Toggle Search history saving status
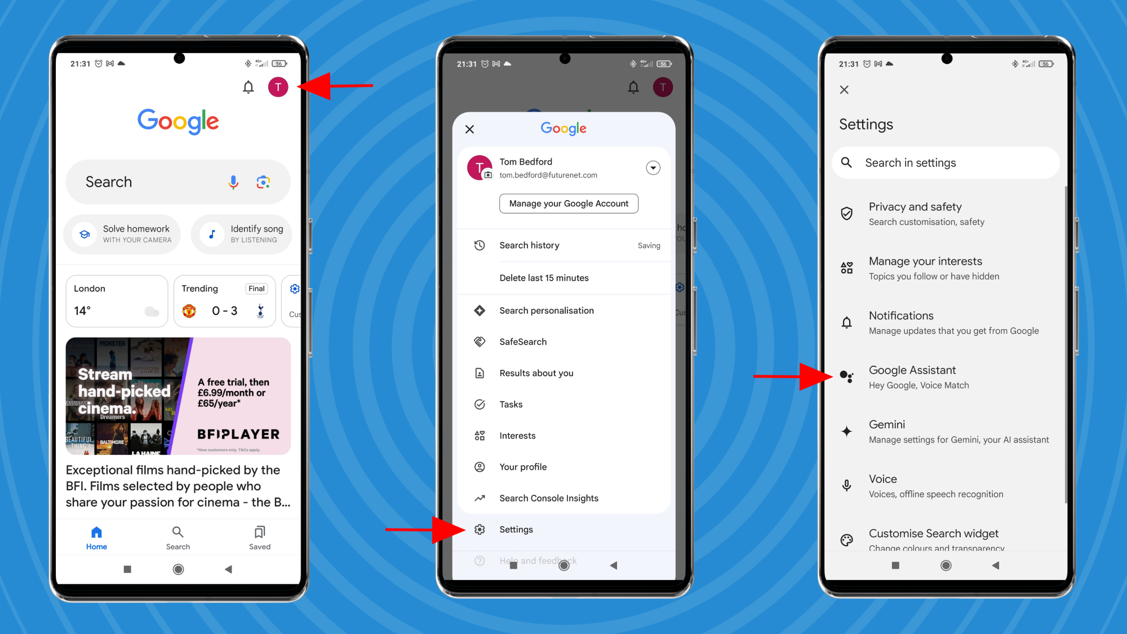 (649, 245)
